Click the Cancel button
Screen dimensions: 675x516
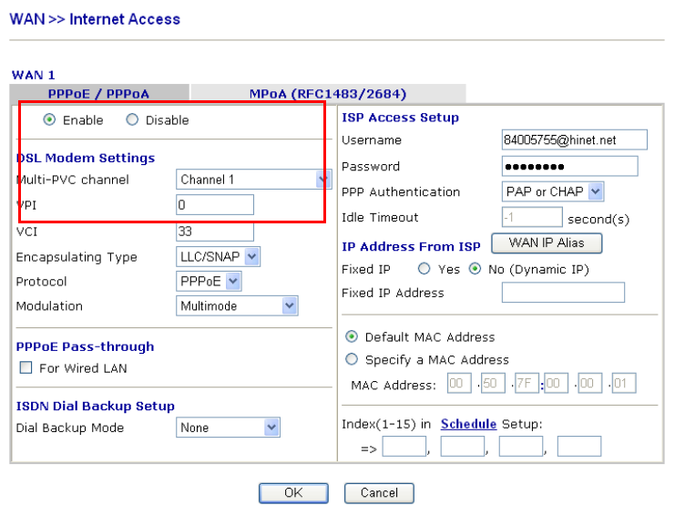click(379, 493)
